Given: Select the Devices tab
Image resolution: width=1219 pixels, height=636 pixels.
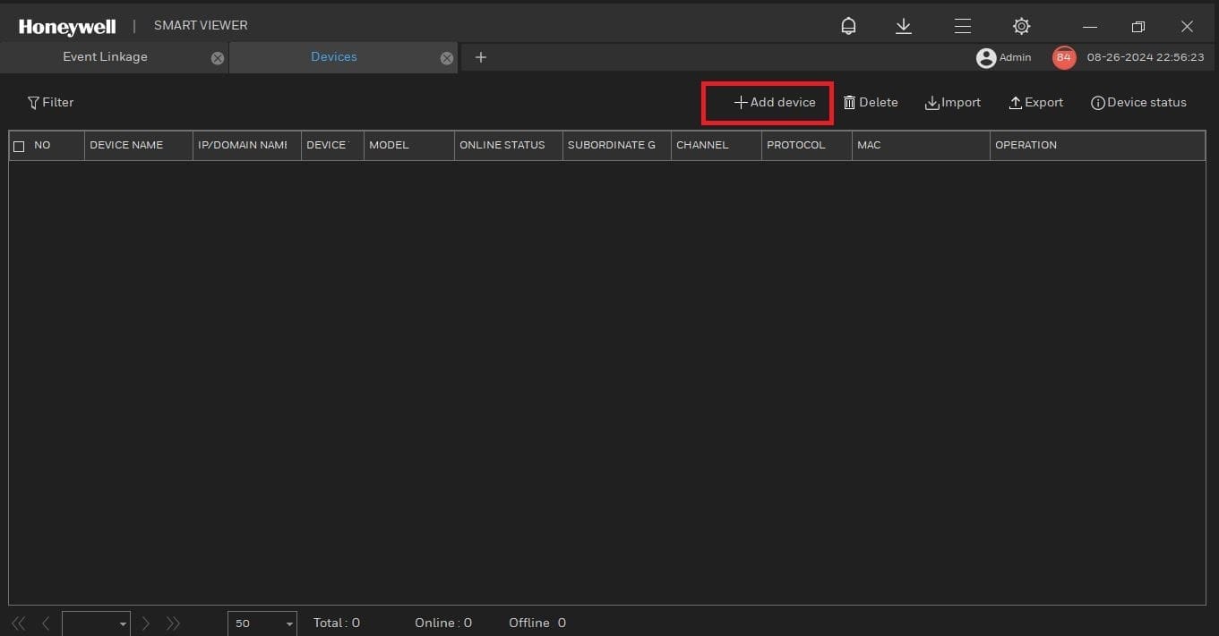Looking at the screenshot, I should [x=333, y=56].
